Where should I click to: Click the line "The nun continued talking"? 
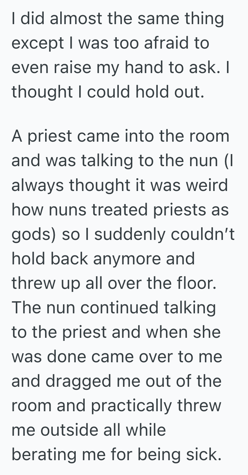(x=114, y=307)
